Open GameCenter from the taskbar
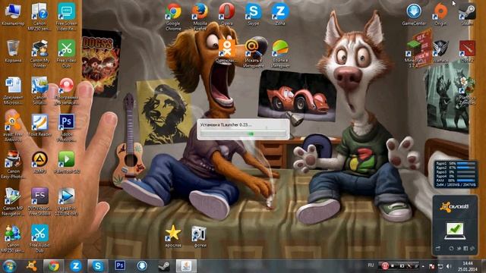The image size is (486, 273). coord(142,266)
